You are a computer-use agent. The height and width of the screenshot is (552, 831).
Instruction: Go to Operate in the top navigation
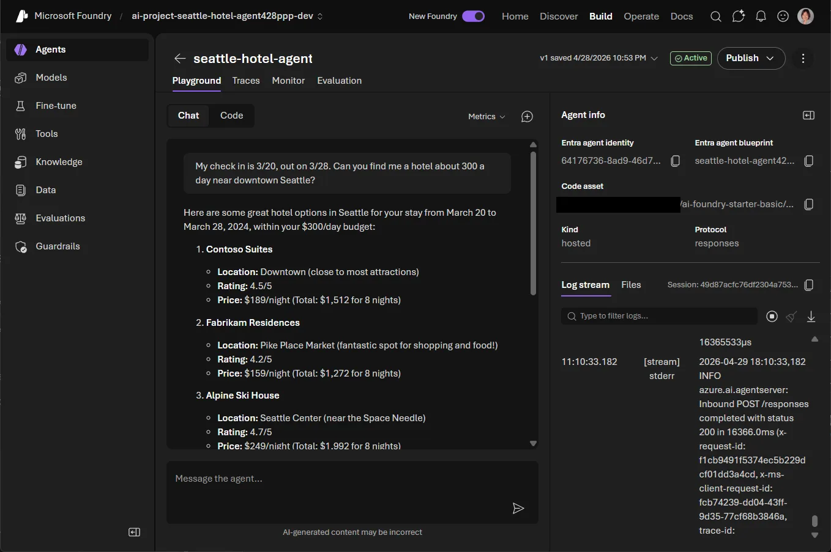coord(641,17)
